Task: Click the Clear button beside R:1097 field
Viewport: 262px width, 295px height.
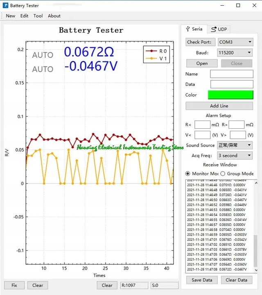Action: click(x=107, y=285)
